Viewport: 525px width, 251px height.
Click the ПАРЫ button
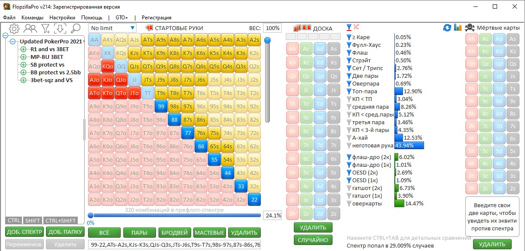point(139,233)
